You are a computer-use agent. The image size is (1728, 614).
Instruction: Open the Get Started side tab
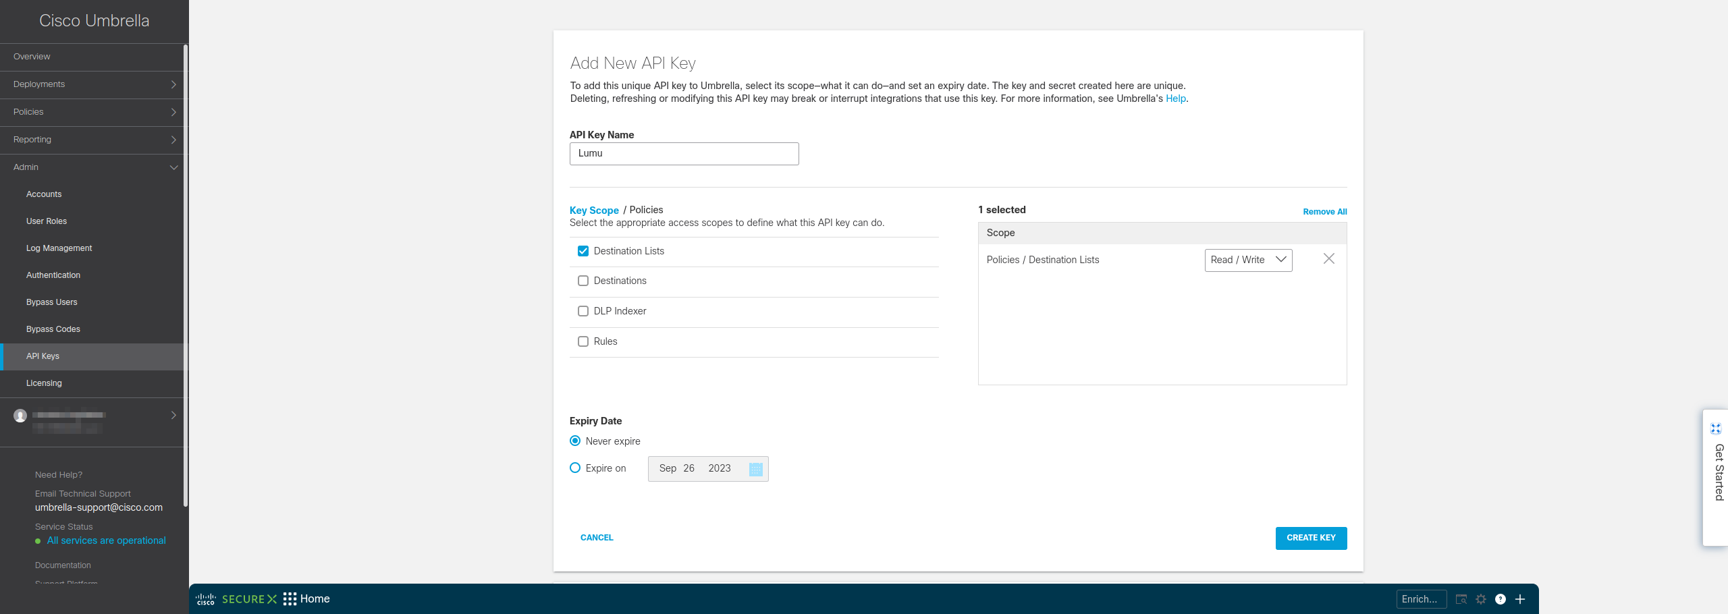point(1718,472)
